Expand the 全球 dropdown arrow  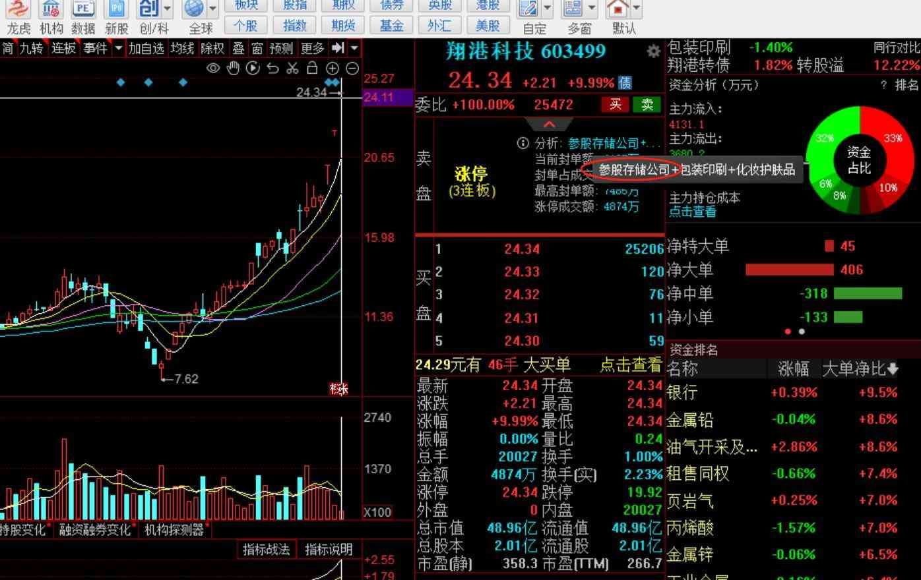pyautogui.click(x=212, y=9)
